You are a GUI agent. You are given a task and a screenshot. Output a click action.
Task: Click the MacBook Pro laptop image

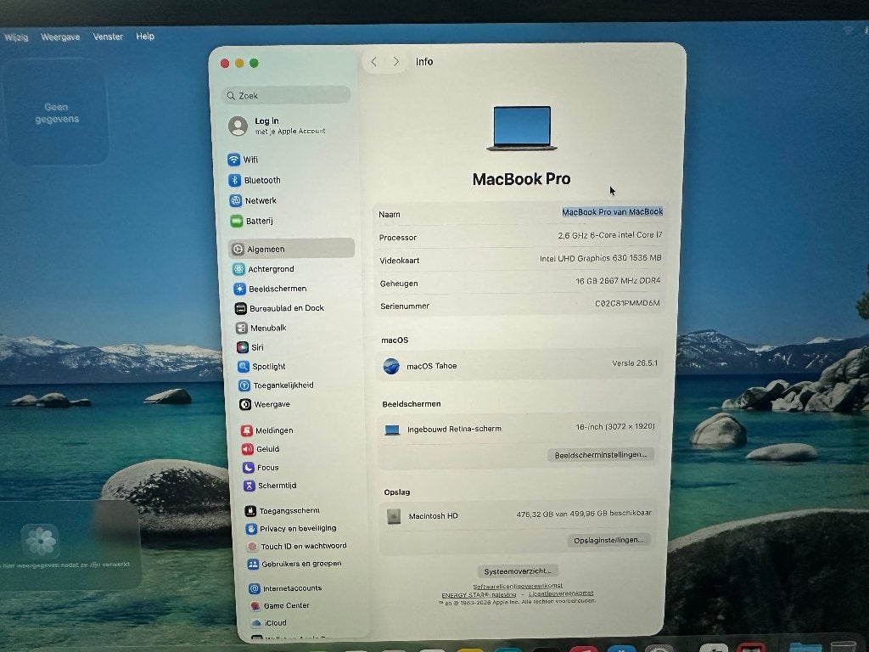coord(522,128)
